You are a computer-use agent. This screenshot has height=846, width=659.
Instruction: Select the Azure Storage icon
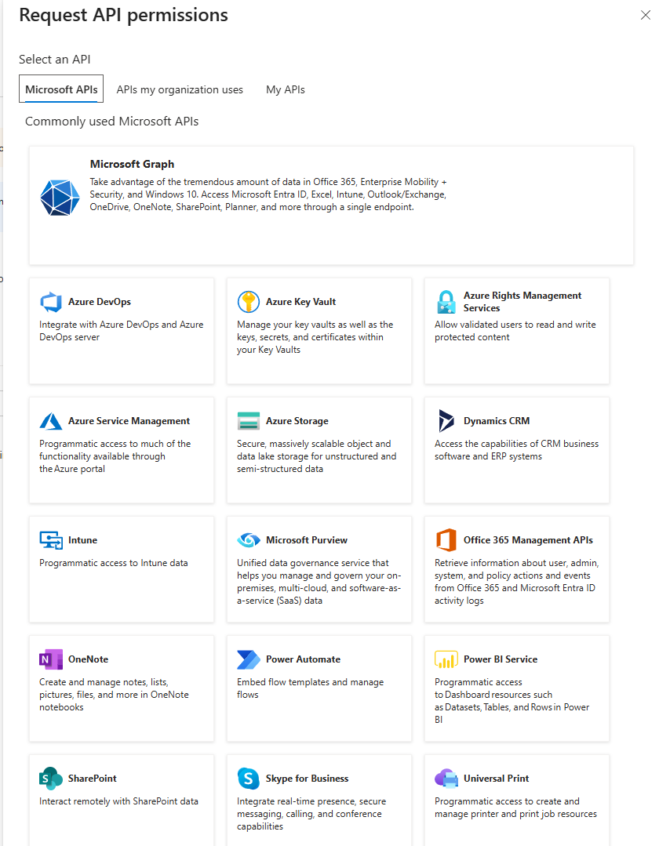pos(249,421)
